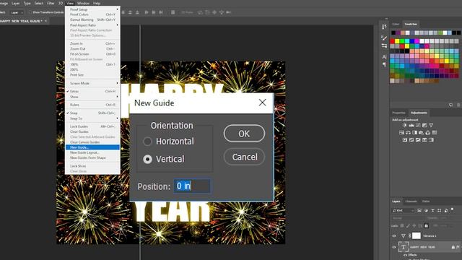Select the Horizontal orientation radio button
The height and width of the screenshot is (260, 462).
pyautogui.click(x=147, y=142)
